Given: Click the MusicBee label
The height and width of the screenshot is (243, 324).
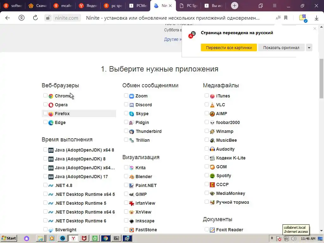Looking at the screenshot, I should pyautogui.click(x=227, y=140).
